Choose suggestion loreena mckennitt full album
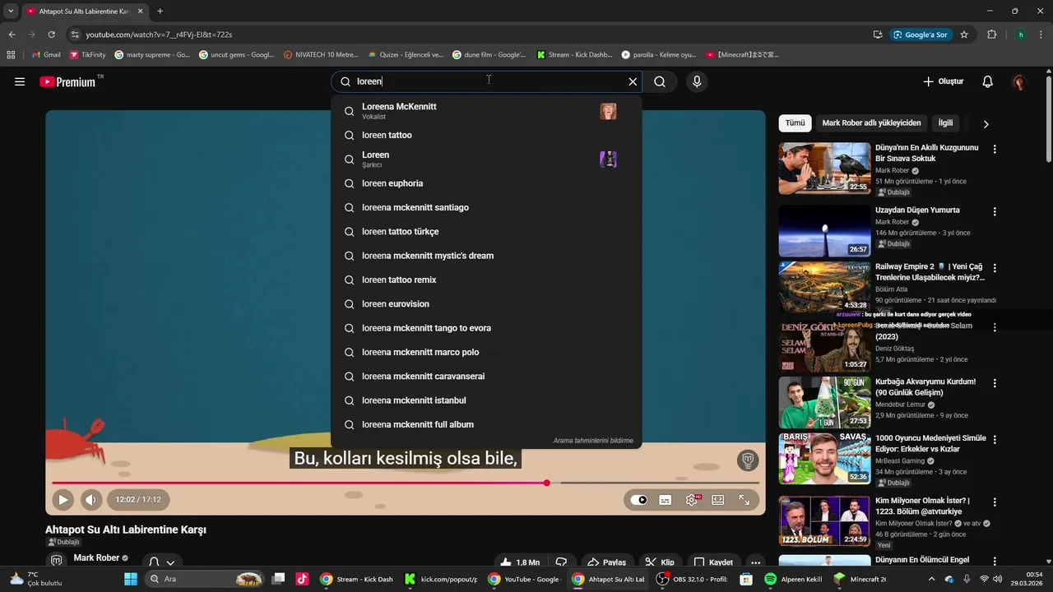Screen dimensions: 1053x592 pos(486,424)
